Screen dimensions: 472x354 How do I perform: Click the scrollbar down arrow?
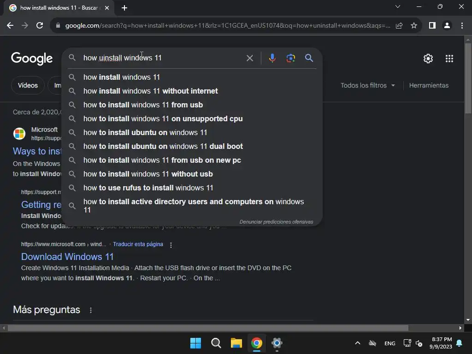tap(468, 320)
